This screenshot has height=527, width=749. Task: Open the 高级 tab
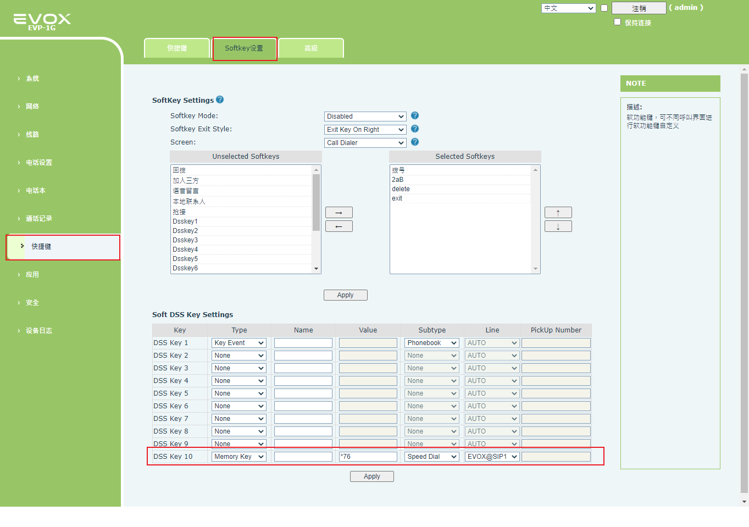(x=311, y=48)
